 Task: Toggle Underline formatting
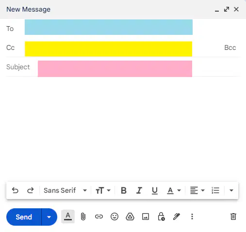[x=155, y=191]
